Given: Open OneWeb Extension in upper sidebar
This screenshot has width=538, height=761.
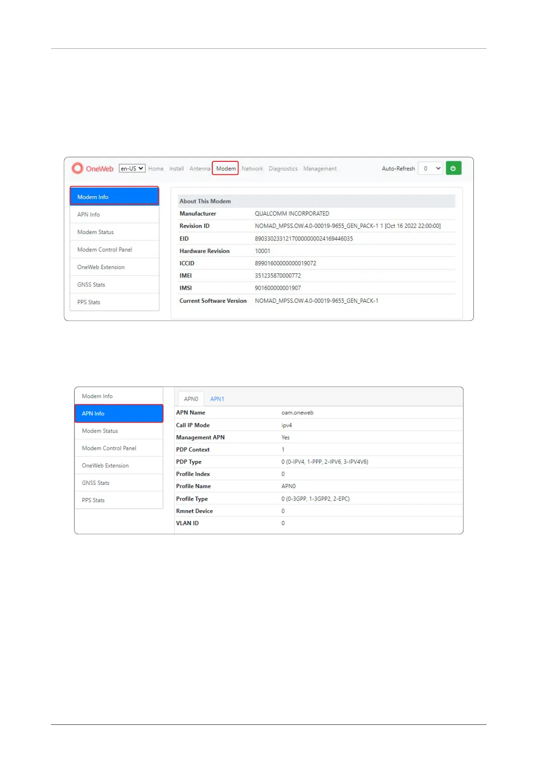Looking at the screenshot, I should coord(114,267).
